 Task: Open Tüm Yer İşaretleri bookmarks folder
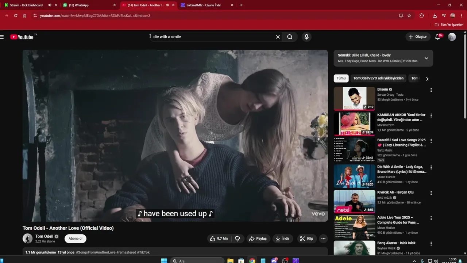pyautogui.click(x=449, y=25)
